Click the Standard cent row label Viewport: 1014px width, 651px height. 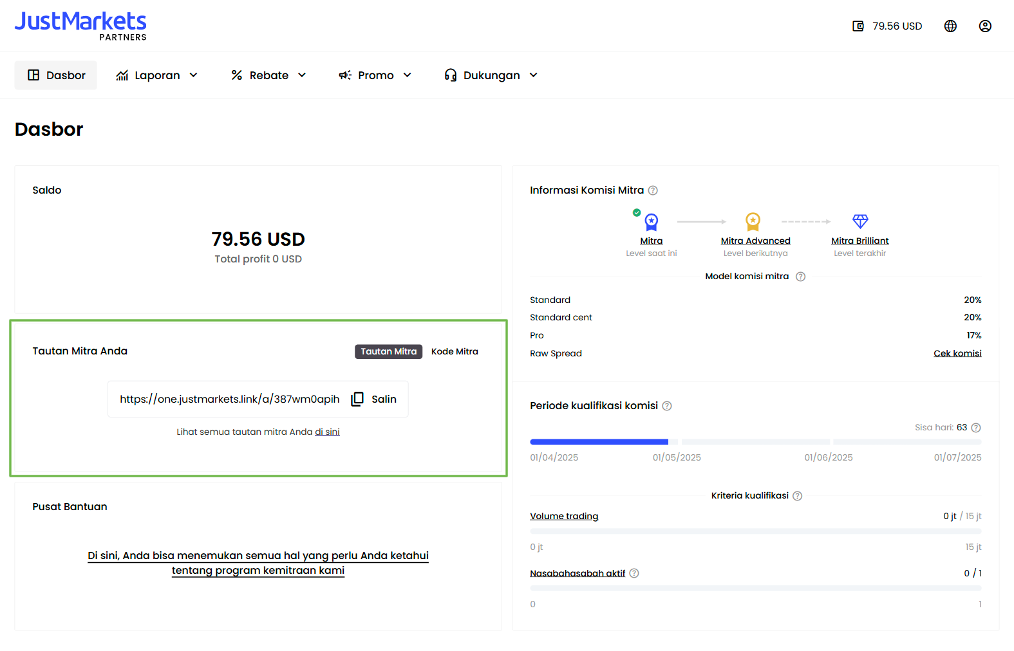(561, 318)
